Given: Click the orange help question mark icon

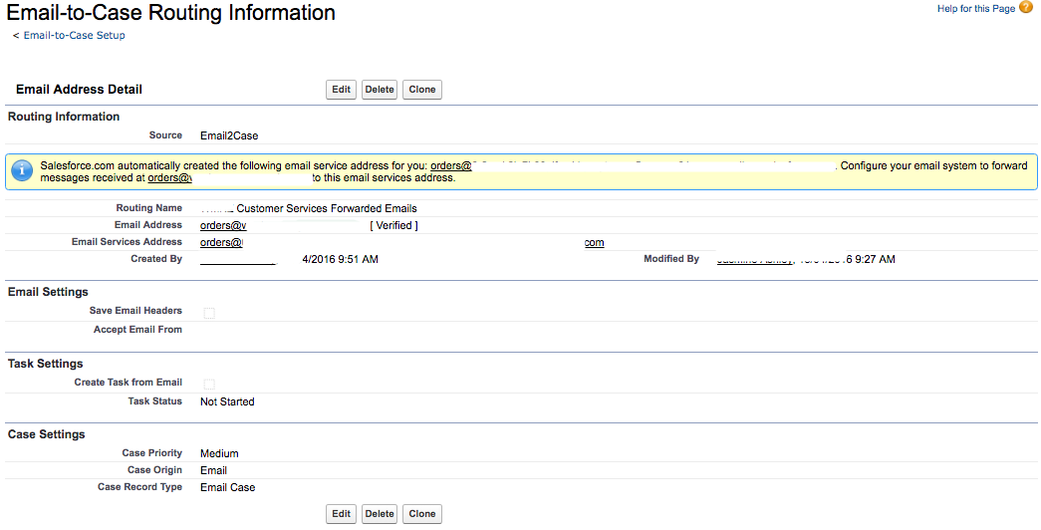Looking at the screenshot, I should pos(1026,8).
